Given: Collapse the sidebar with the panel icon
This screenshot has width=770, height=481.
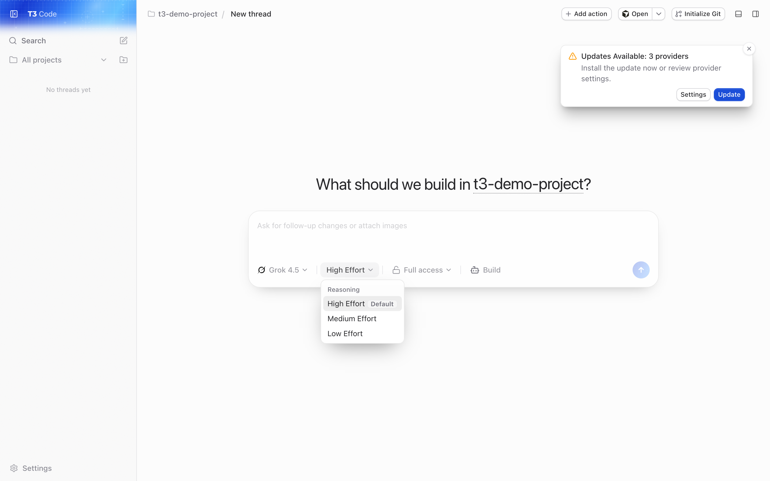Looking at the screenshot, I should [x=14, y=14].
